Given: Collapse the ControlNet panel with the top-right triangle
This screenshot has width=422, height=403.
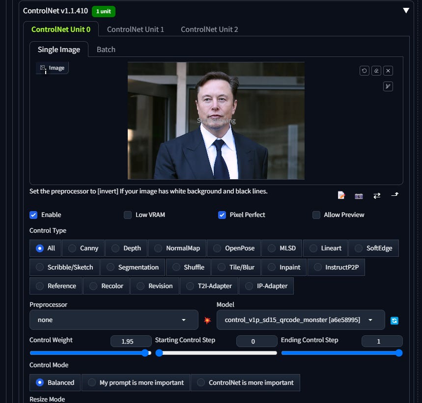Looking at the screenshot, I should [x=406, y=9].
